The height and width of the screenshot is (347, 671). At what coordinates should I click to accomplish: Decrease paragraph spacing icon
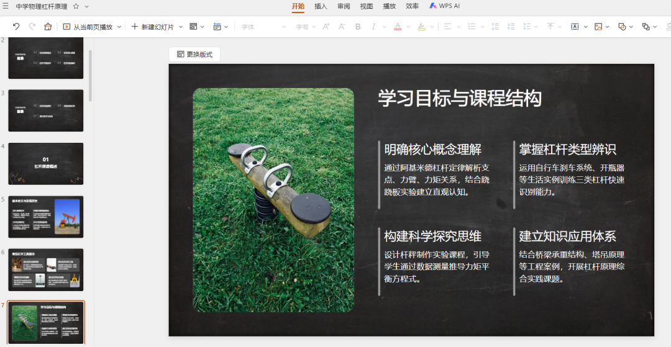point(511,27)
